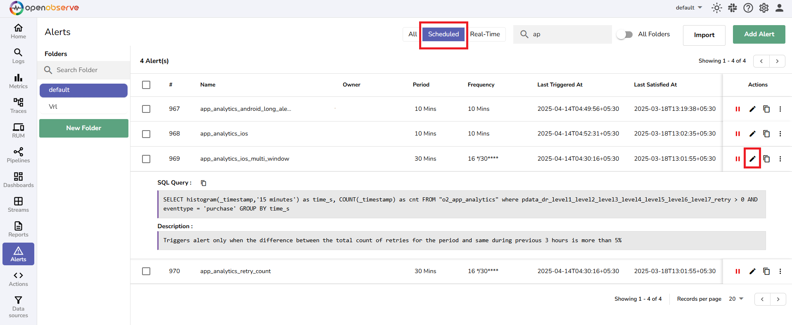792x325 pixels.
Task: Open Actions section in sidebar
Action: 18,279
